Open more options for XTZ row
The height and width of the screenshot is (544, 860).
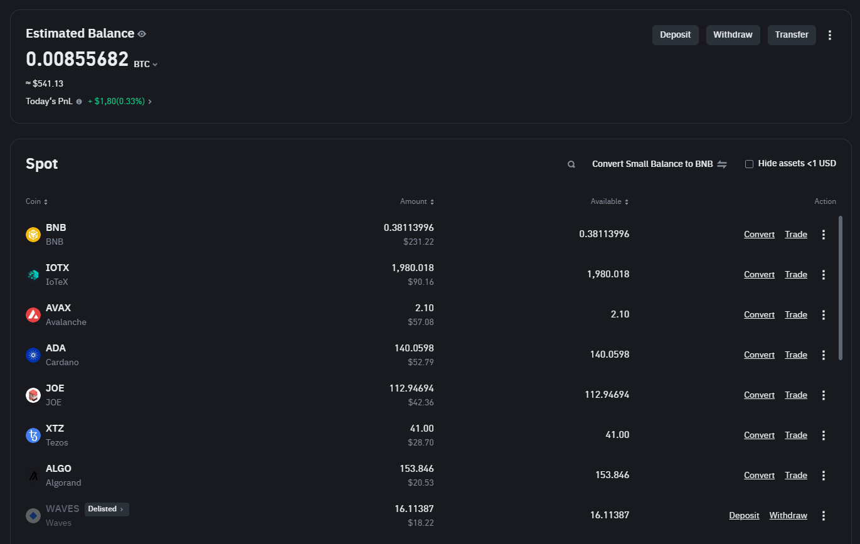point(824,435)
